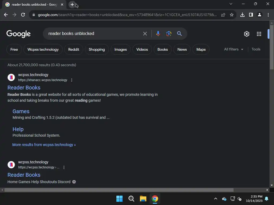
Task: Switch to Images results
Action: [x=121, y=49]
